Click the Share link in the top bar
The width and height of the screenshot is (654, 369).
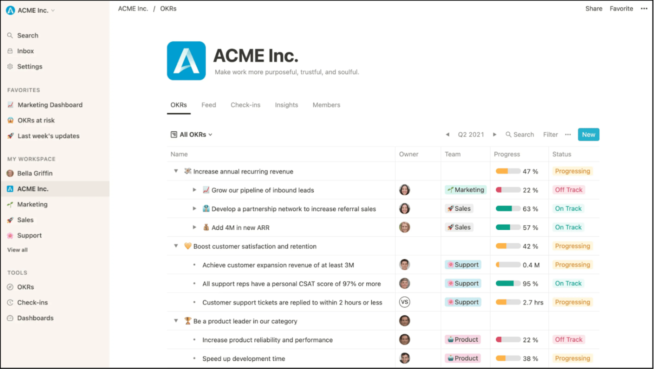point(594,8)
